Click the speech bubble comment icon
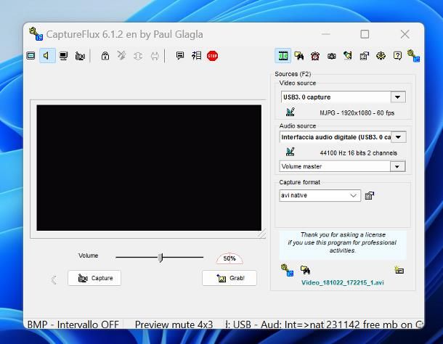The height and width of the screenshot is (344, 443). pos(180,55)
